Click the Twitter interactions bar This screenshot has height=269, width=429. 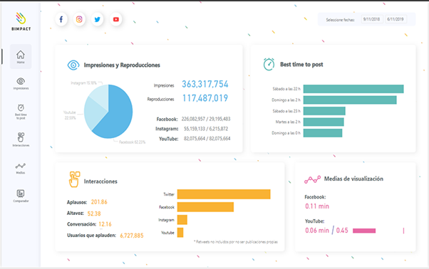click(224, 194)
